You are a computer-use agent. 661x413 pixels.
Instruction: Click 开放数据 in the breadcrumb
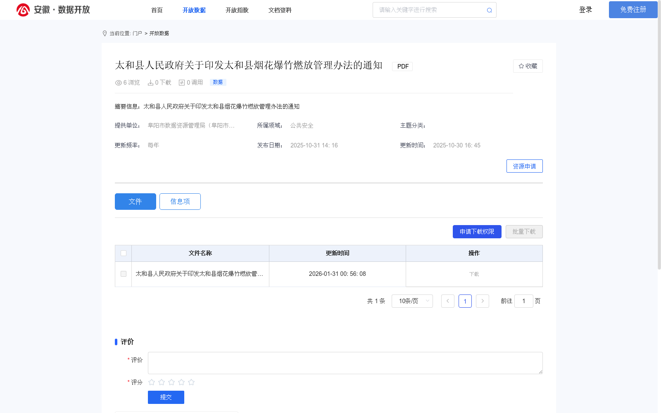159,33
